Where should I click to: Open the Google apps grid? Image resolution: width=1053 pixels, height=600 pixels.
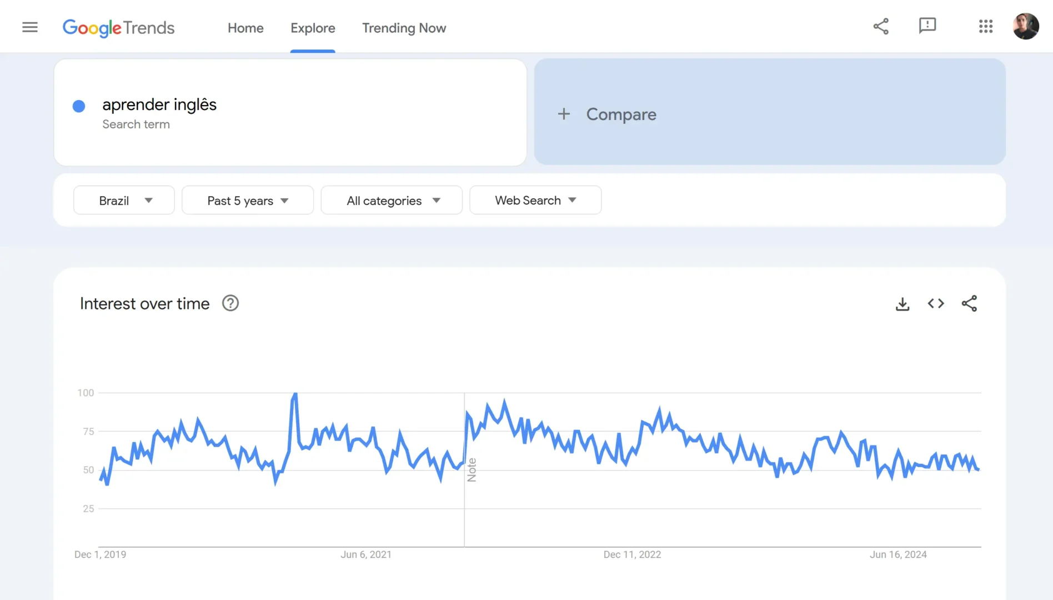click(986, 26)
